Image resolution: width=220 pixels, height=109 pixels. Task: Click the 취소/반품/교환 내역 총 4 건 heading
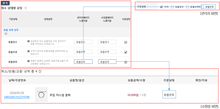coord(21,71)
